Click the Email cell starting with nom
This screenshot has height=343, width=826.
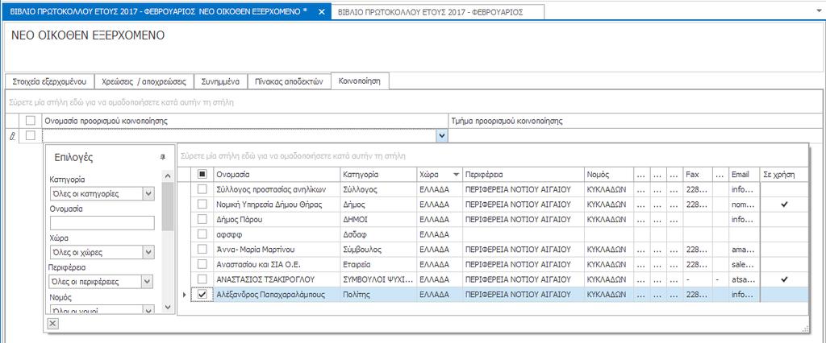[743, 205]
